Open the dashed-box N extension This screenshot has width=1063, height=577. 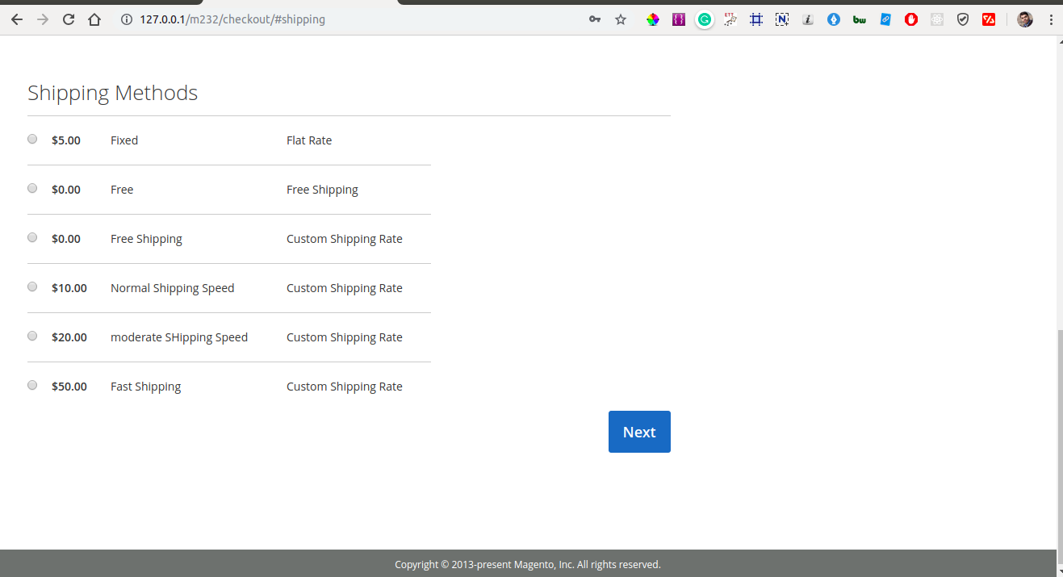pos(782,19)
